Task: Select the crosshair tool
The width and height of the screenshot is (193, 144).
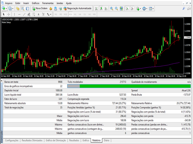Action: tap(8, 14)
